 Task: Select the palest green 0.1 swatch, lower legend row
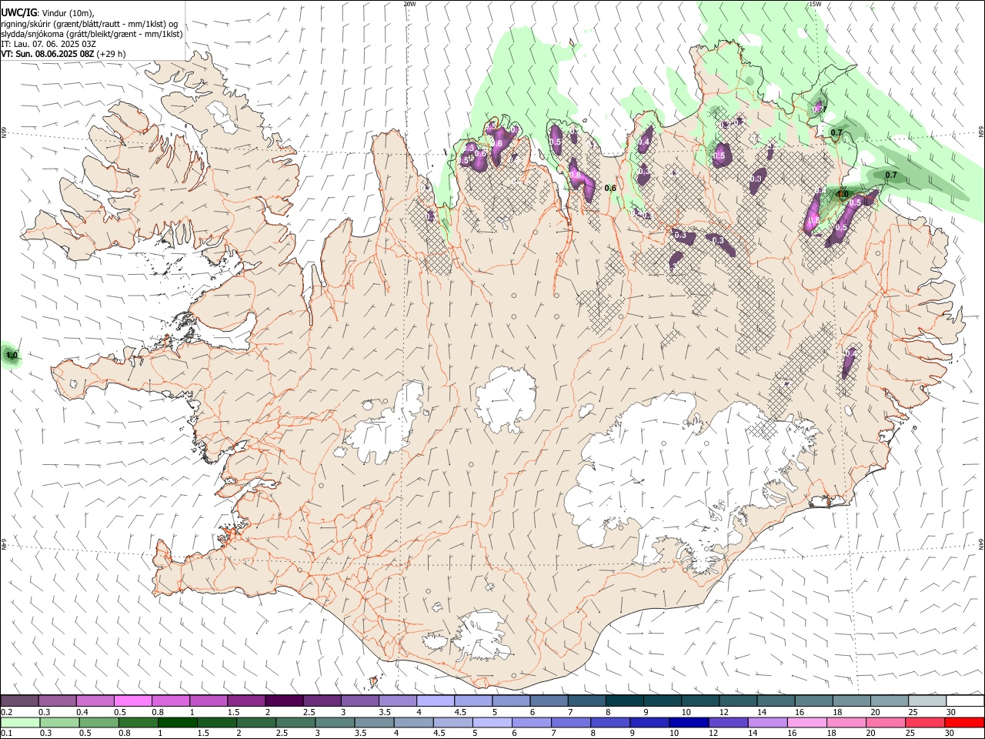(21, 722)
